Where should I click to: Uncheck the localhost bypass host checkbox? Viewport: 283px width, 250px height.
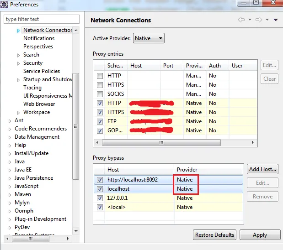(x=100, y=189)
